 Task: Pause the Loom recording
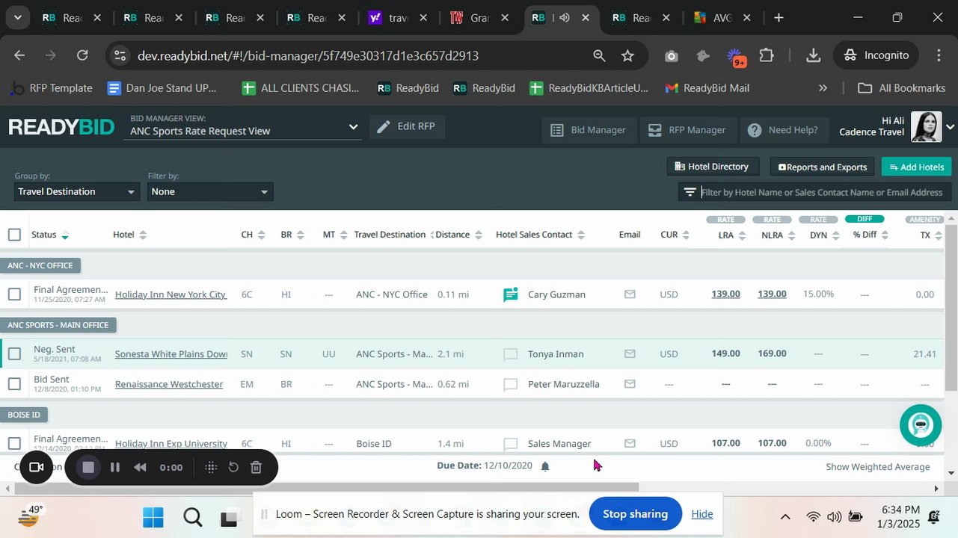pyautogui.click(x=114, y=467)
